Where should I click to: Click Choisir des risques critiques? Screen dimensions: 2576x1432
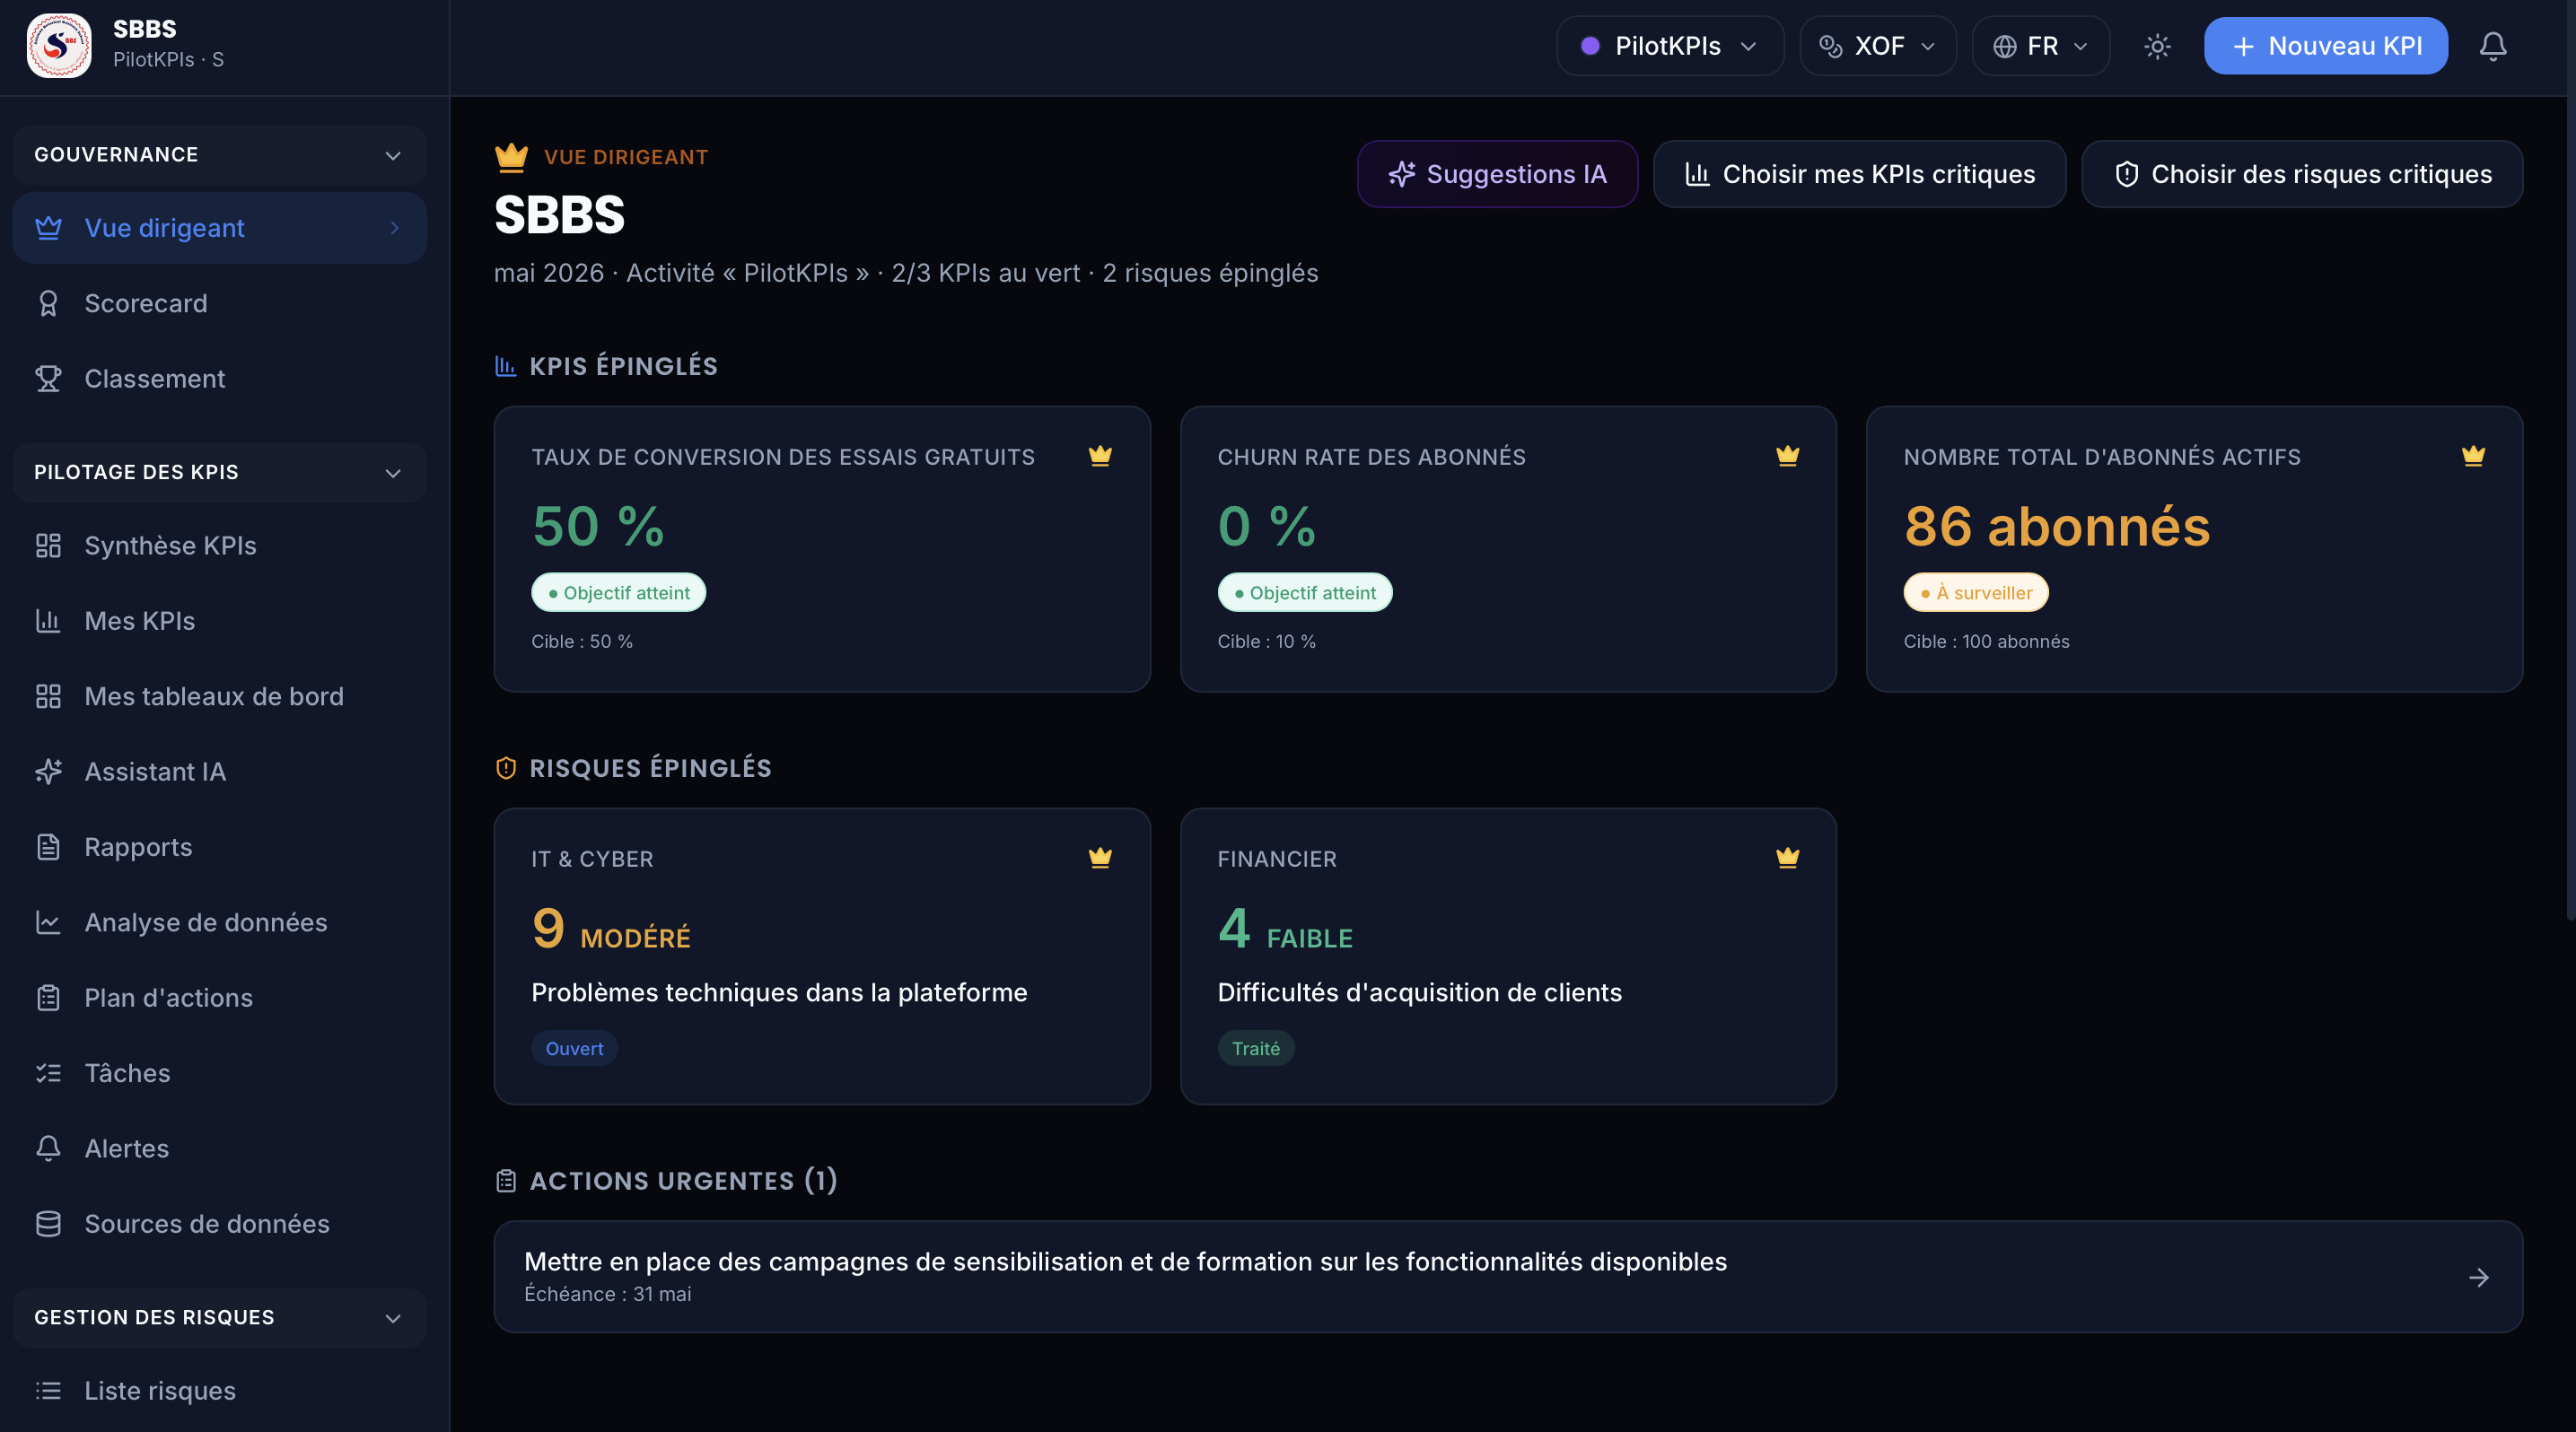point(2302,174)
